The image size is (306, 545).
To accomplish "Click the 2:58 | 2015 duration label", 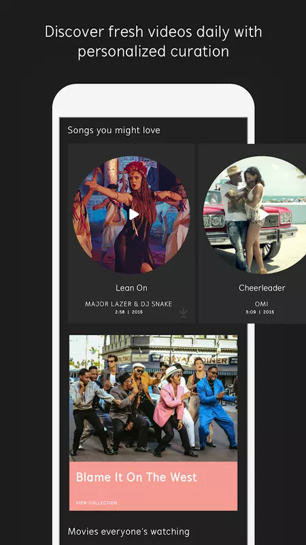I will pyautogui.click(x=129, y=312).
